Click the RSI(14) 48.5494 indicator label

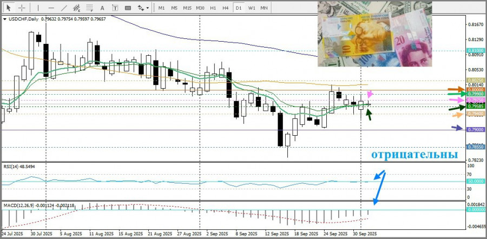(x=19, y=167)
